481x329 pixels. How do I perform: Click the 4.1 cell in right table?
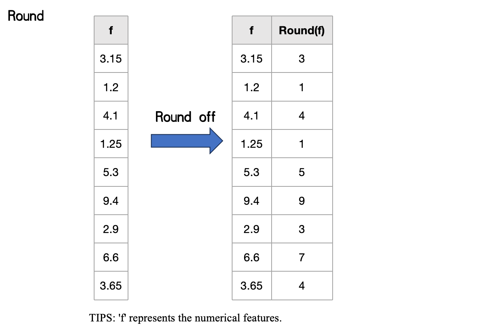pyautogui.click(x=251, y=116)
